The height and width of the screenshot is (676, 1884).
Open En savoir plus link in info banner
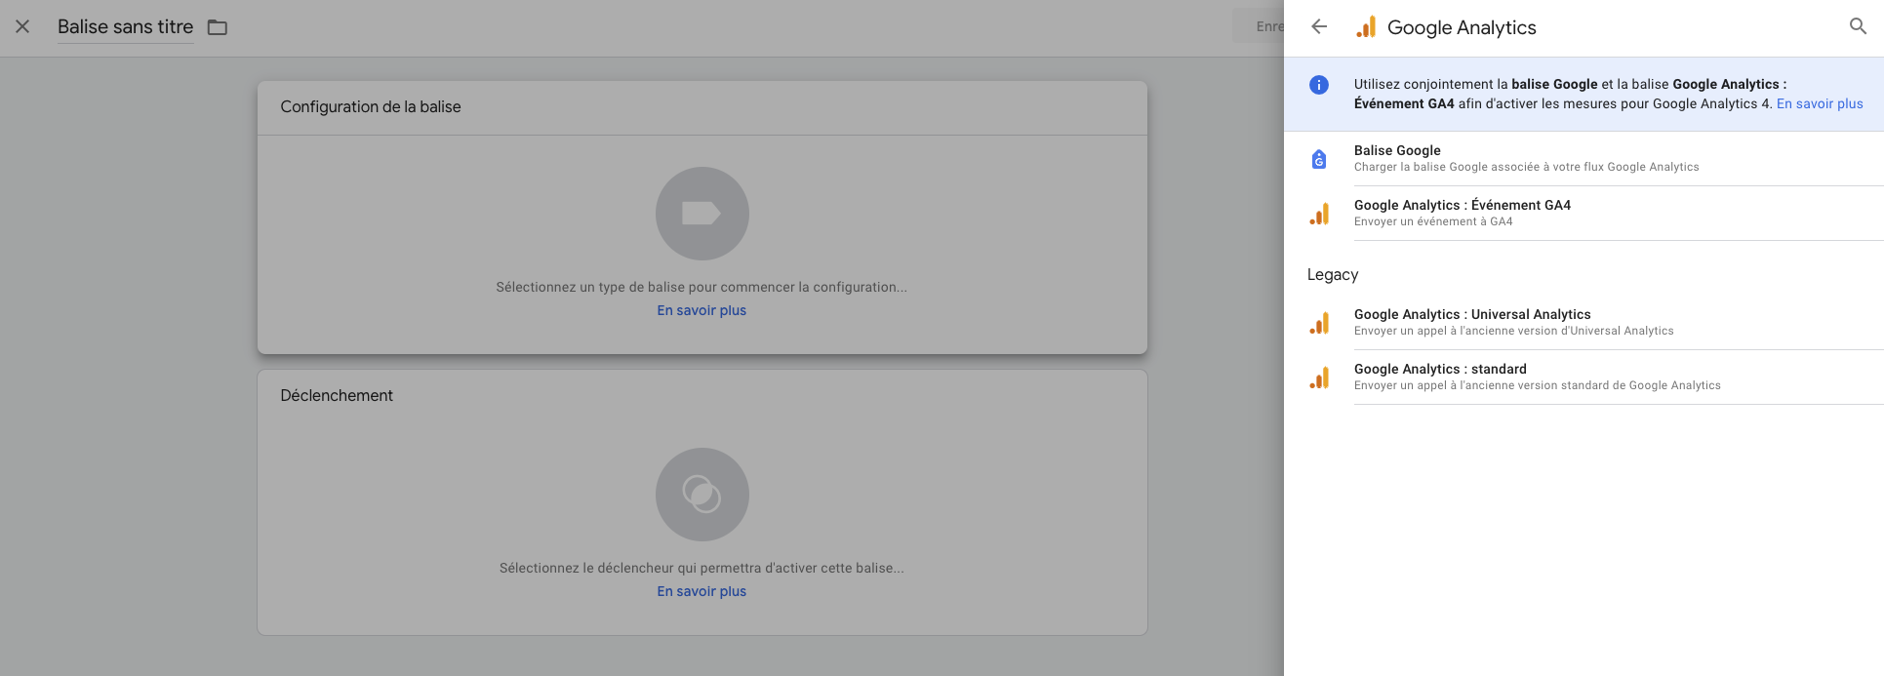point(1820,103)
